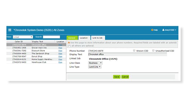Click the Display Text input field
Screen dimensions: 187x107
tap(127, 55)
